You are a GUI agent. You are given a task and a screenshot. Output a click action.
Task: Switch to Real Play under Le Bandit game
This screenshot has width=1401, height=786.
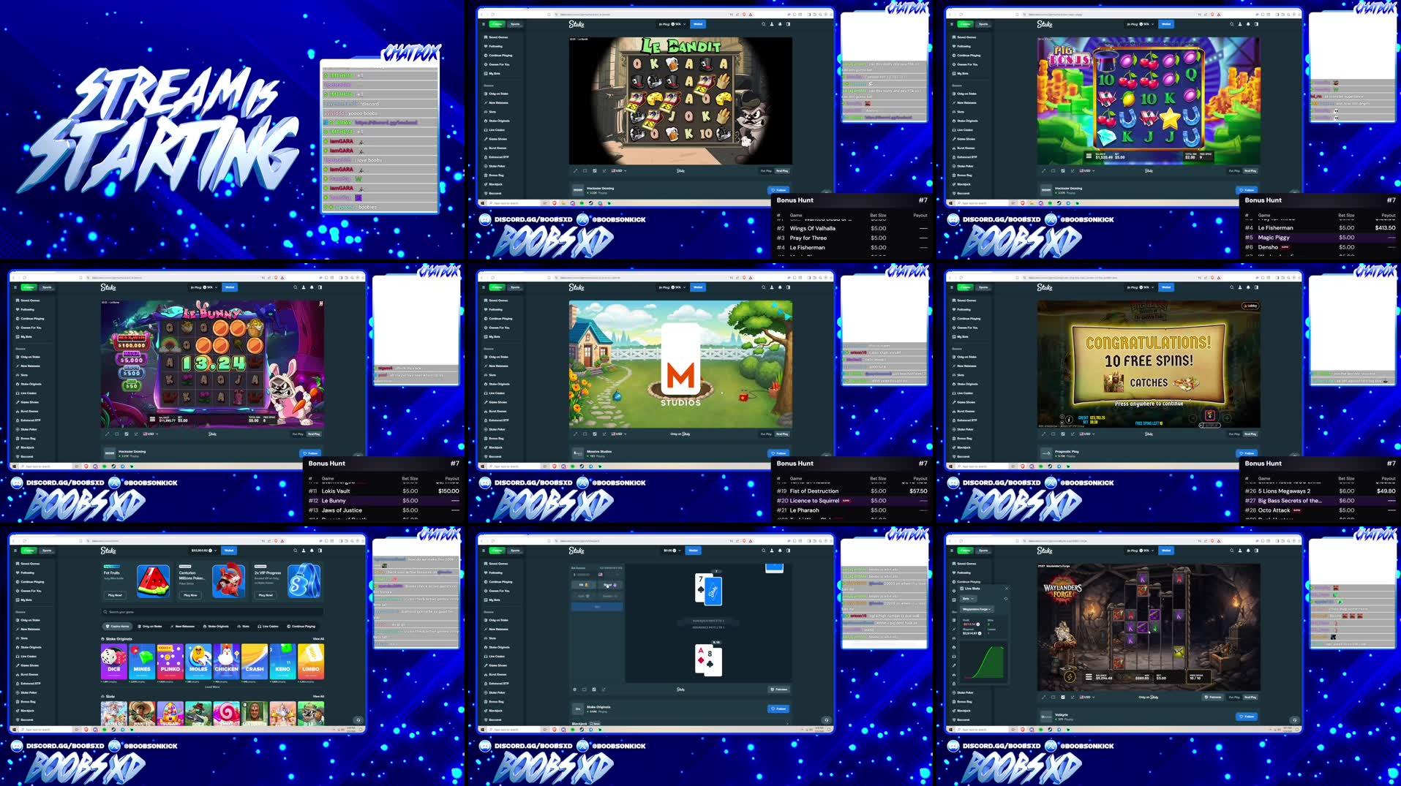pos(782,170)
